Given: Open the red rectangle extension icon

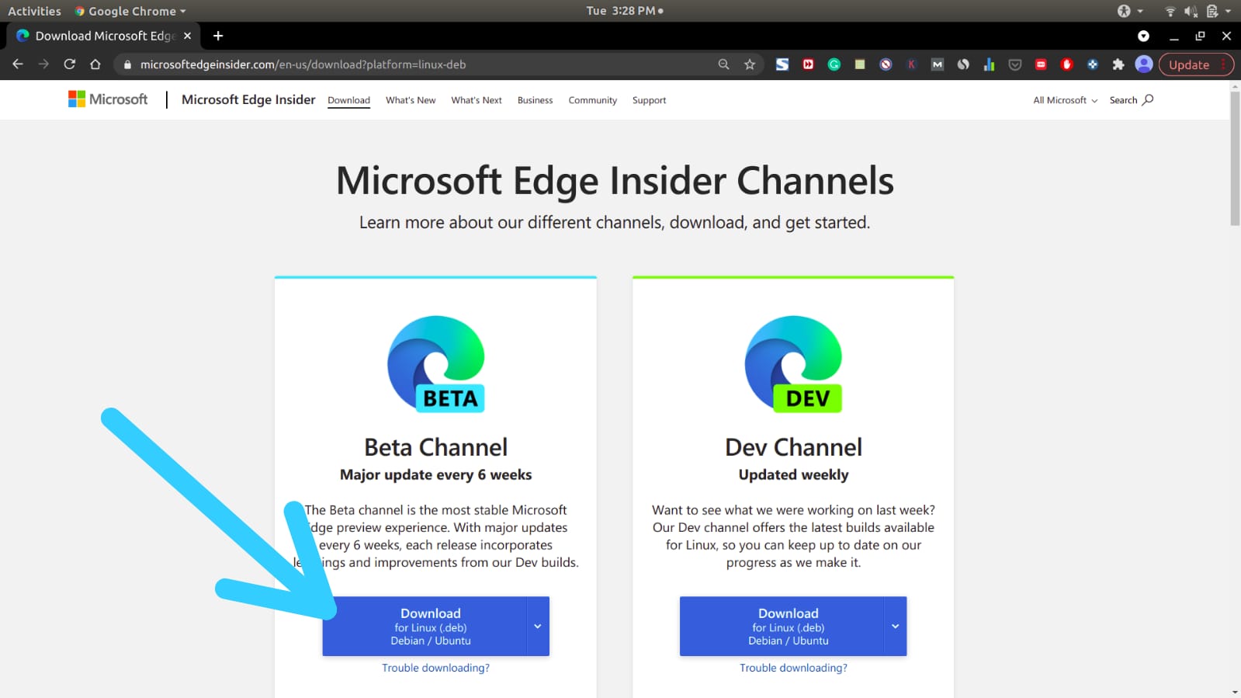Looking at the screenshot, I should coord(1041,64).
